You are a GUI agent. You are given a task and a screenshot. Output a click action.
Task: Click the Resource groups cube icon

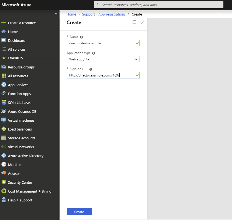coord(4,67)
